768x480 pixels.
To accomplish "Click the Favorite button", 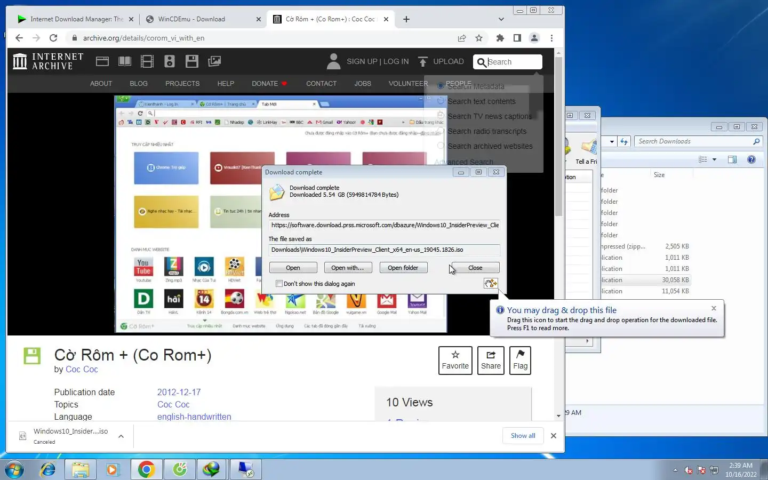I will 455,361.
